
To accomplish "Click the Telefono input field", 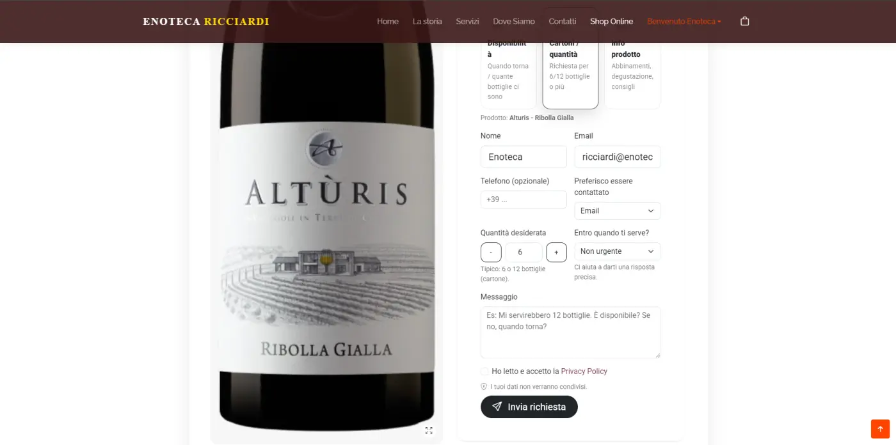I will click(x=524, y=199).
